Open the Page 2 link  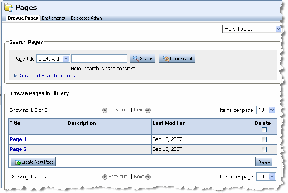(18, 149)
